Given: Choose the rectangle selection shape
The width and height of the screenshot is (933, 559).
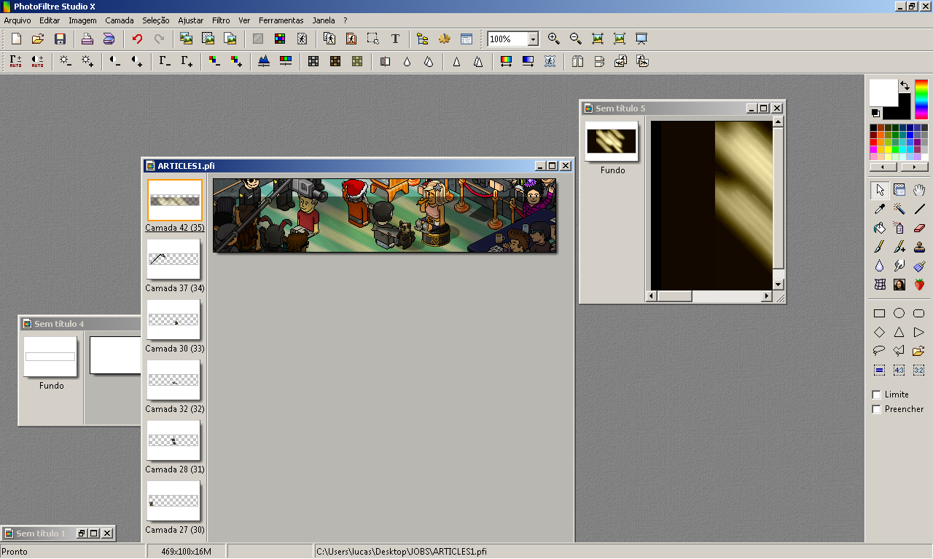Looking at the screenshot, I should tap(879, 313).
